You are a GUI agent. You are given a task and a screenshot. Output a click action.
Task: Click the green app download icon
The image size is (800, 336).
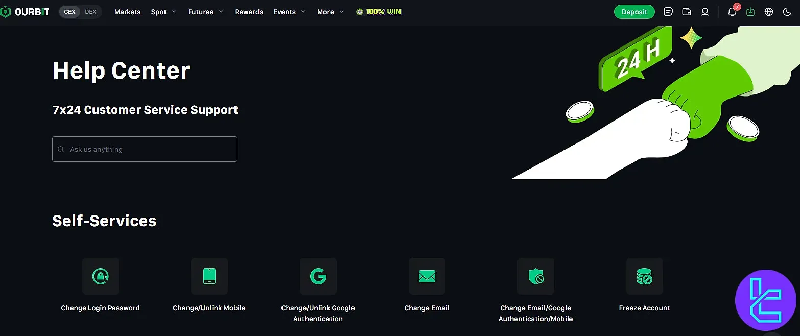coord(750,11)
